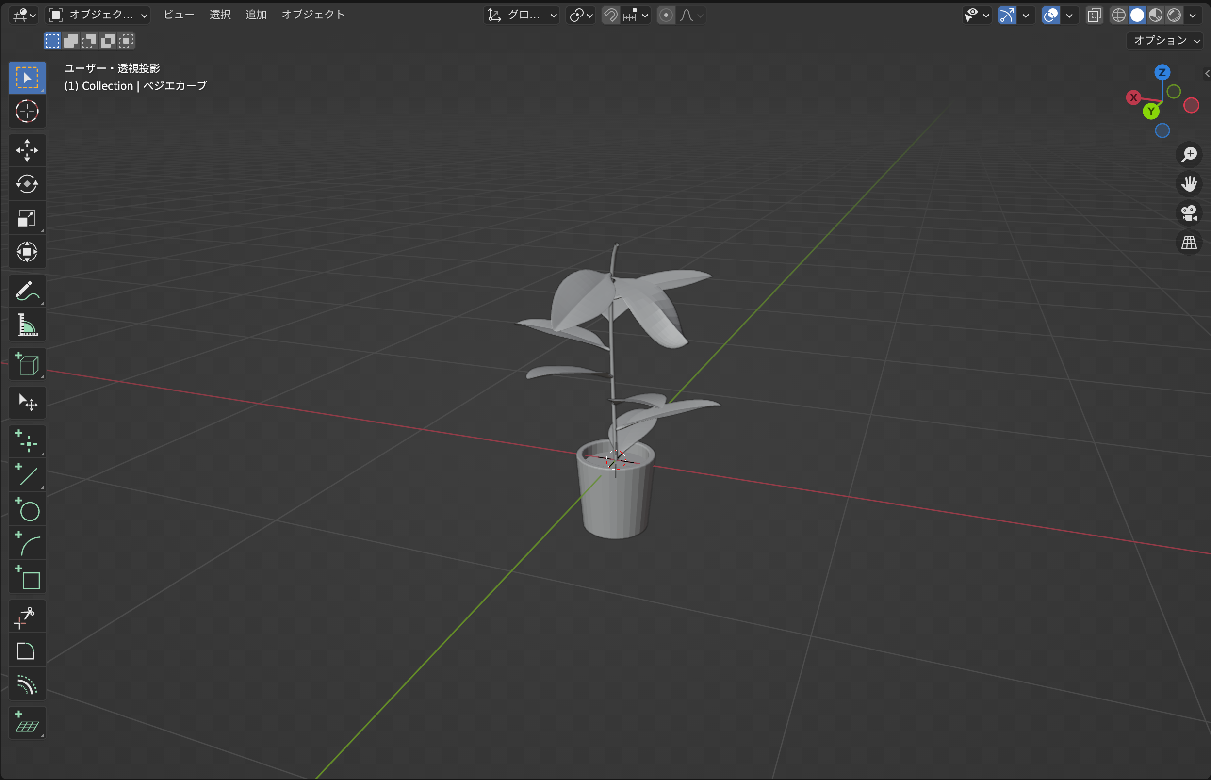The width and height of the screenshot is (1211, 780).
Task: Open the オプション dropdown
Action: 1165,41
